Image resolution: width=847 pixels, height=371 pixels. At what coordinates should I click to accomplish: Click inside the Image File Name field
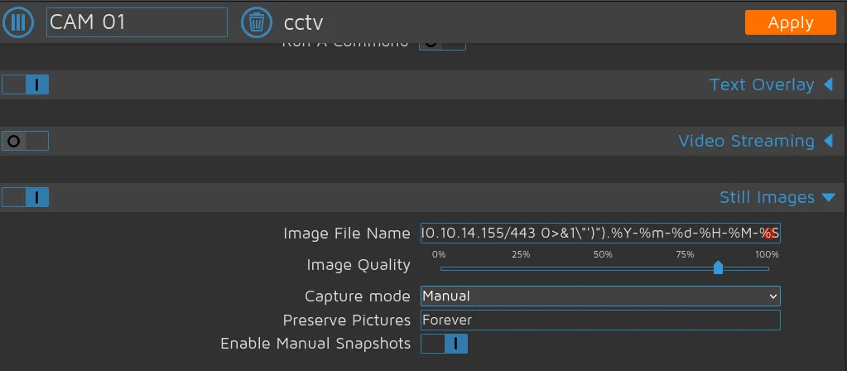[x=600, y=233]
